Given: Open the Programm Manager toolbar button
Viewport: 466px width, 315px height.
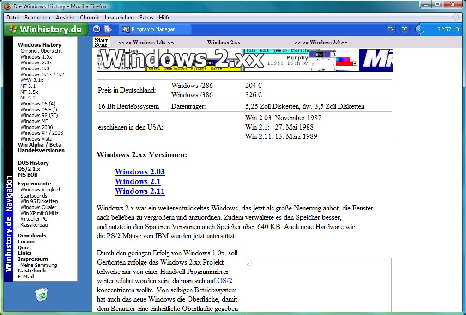Looking at the screenshot, I should click(155, 29).
